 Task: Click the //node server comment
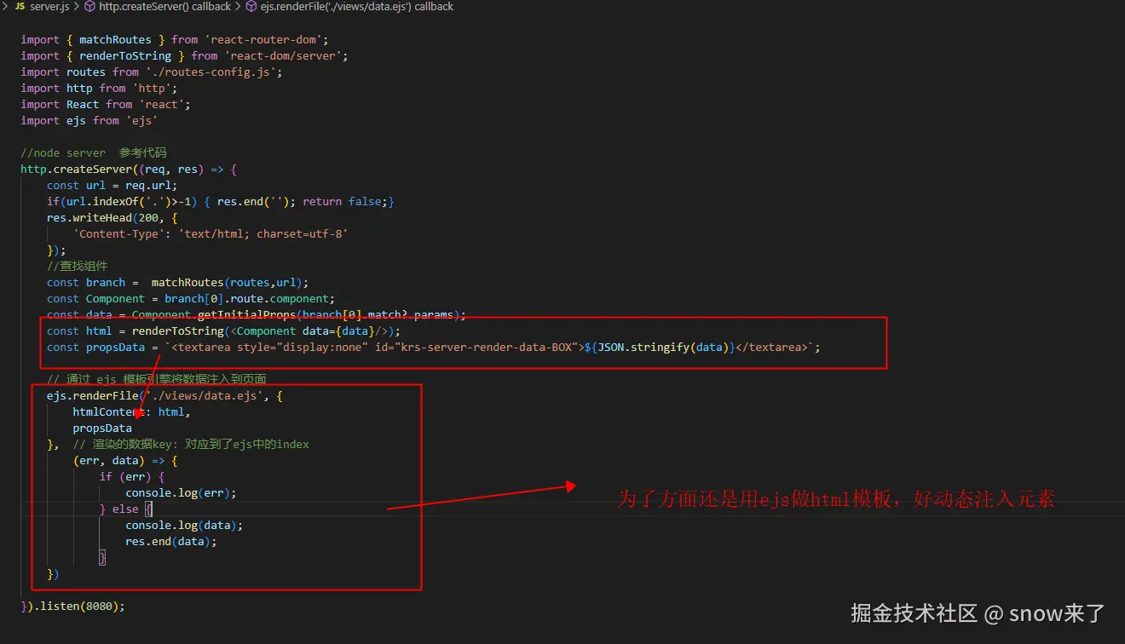94,153
